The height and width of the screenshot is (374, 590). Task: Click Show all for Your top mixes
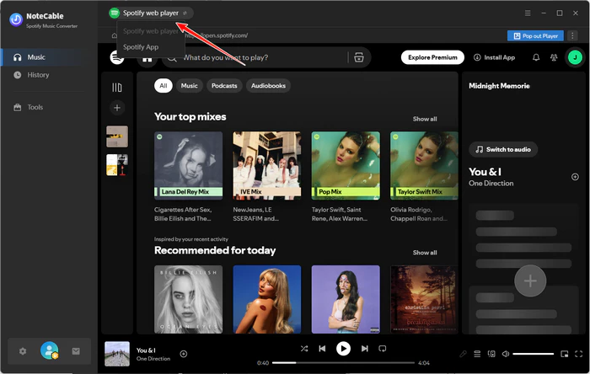425,119
